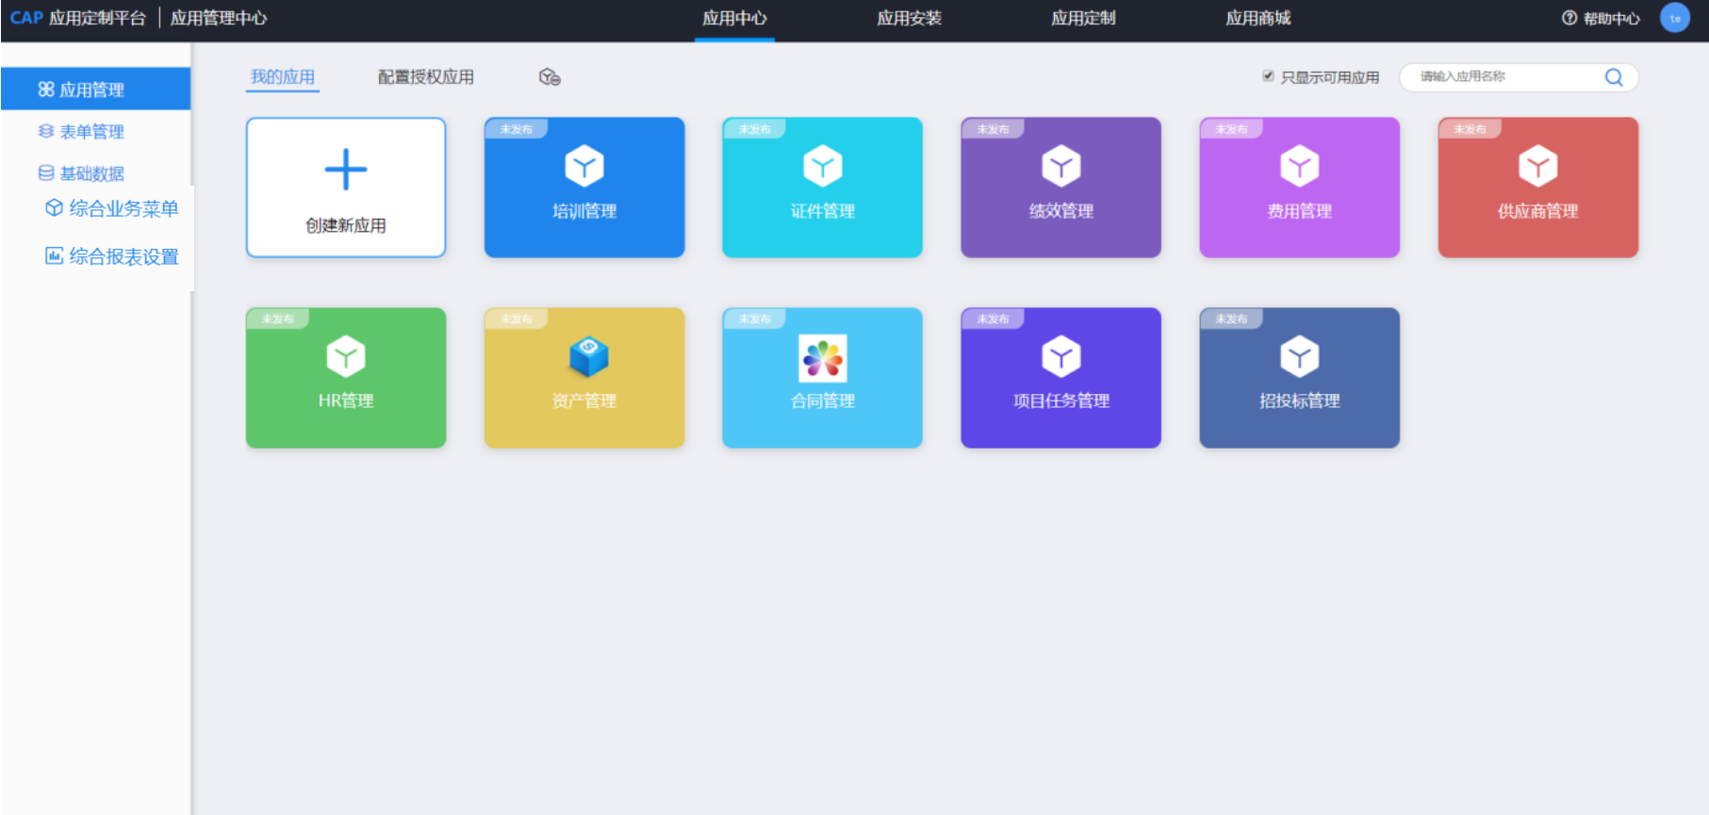1709x815 pixels.
Task: Click the 综合业务菜单 cube icon
Action: click(x=55, y=207)
